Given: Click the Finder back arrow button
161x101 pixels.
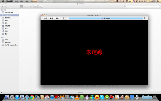Looking at the screenshot, I should point(3,6).
